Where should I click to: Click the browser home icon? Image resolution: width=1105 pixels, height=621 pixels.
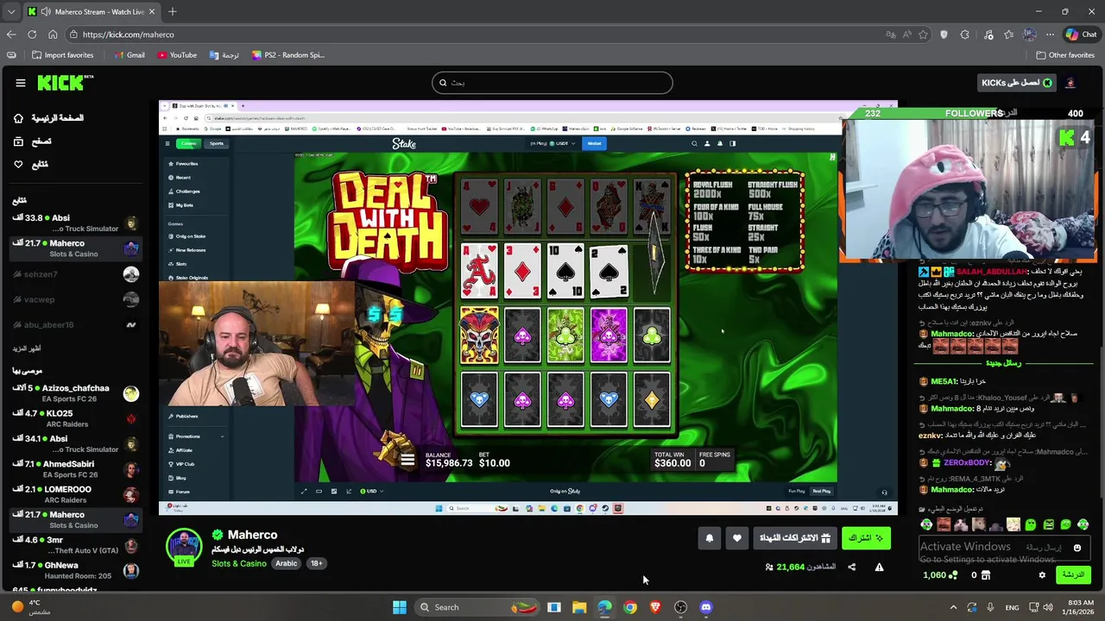point(53,34)
